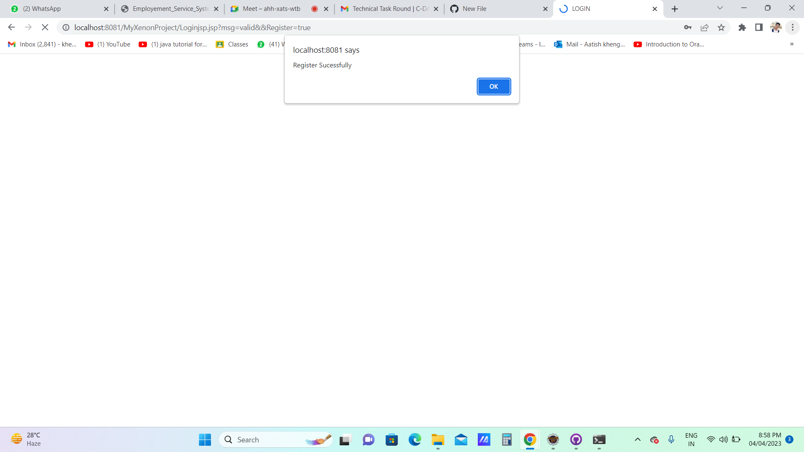Open the Chrome side panel icon

(759, 27)
